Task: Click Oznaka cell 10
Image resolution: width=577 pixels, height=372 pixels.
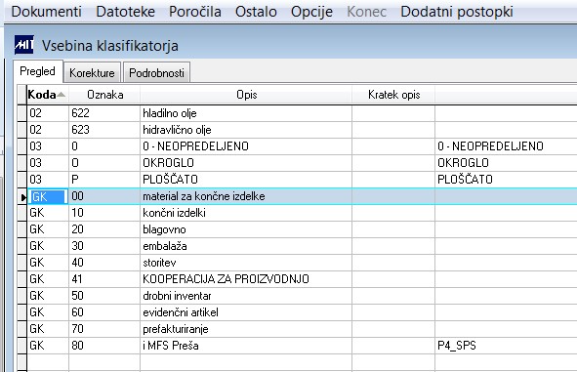Action: pos(104,213)
